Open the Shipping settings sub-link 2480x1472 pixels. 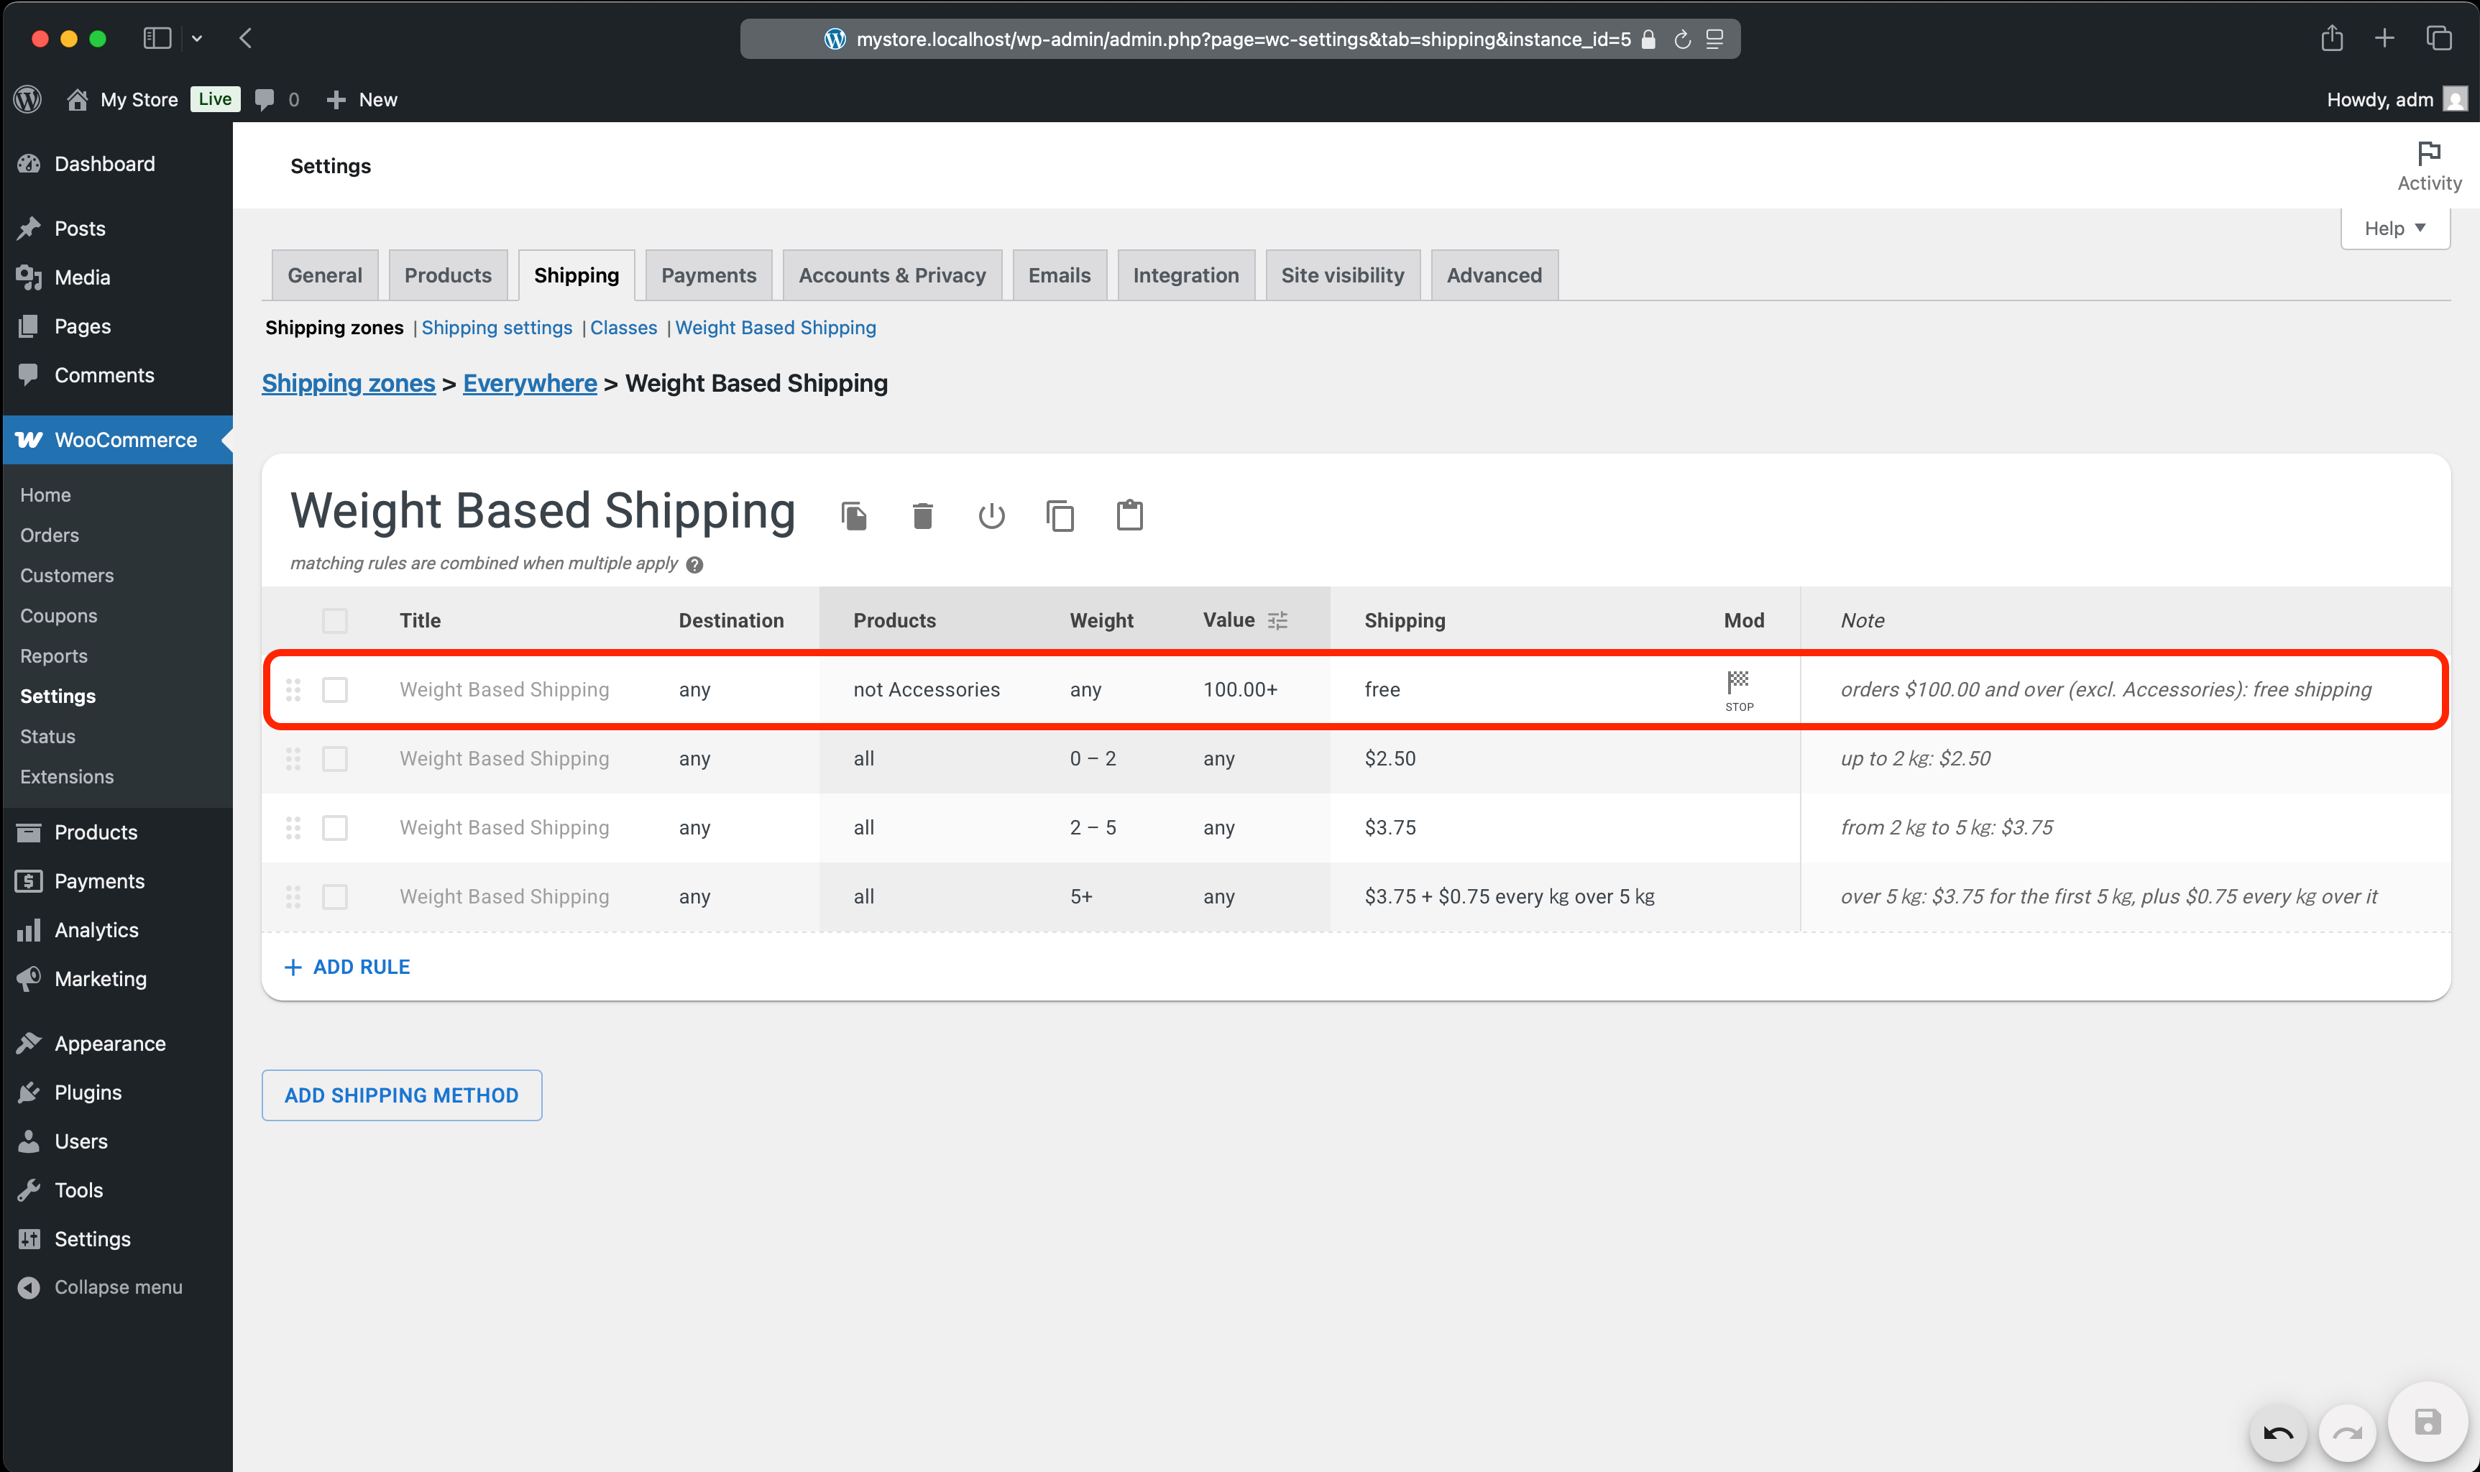pyautogui.click(x=496, y=328)
